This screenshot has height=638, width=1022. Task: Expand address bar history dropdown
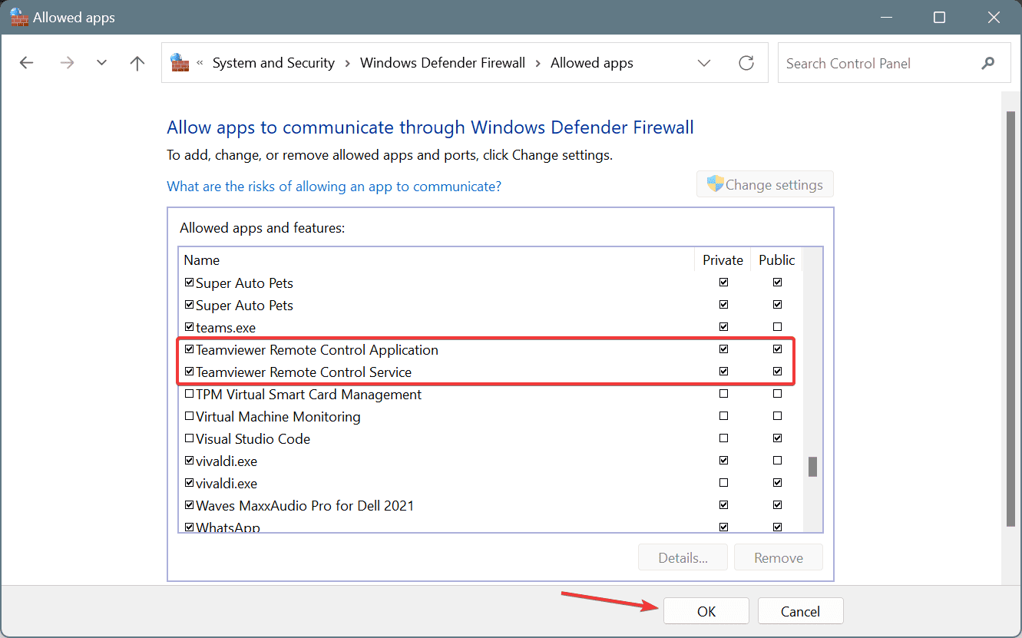point(704,63)
